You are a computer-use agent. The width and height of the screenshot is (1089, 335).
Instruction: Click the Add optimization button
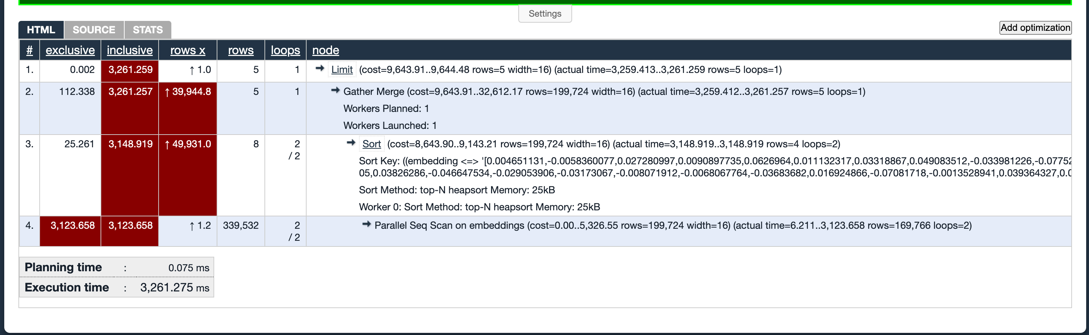pyautogui.click(x=1035, y=28)
